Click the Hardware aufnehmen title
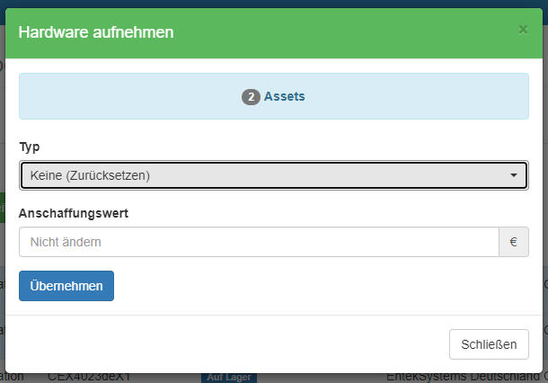The width and height of the screenshot is (548, 383). (x=96, y=32)
